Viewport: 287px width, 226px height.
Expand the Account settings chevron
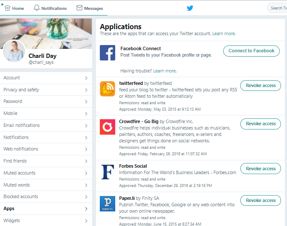86,78
